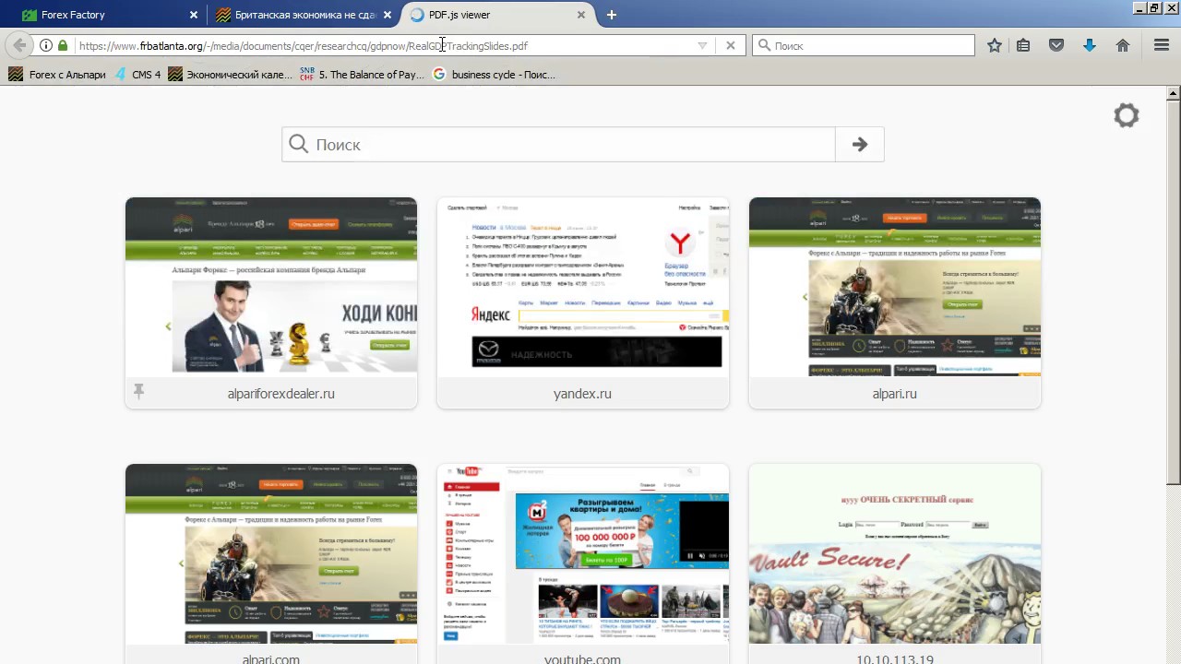Click magnifier icon in page search field
The height and width of the screenshot is (664, 1181).
(298, 144)
